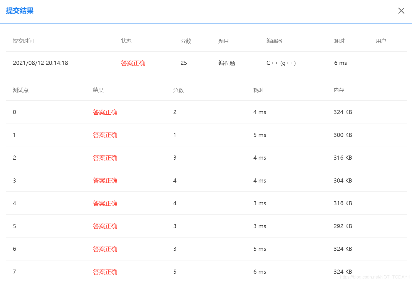Open 答案正确 result for test point 0
The height and width of the screenshot is (282, 412).
click(x=105, y=112)
